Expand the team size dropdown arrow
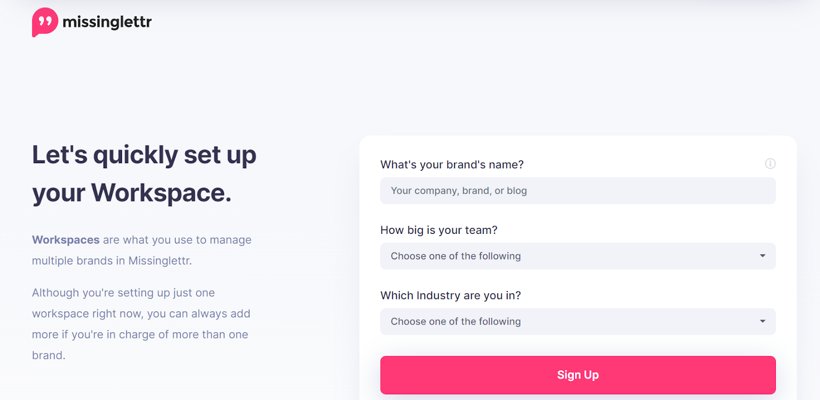This screenshot has width=820, height=400. pyautogui.click(x=763, y=256)
